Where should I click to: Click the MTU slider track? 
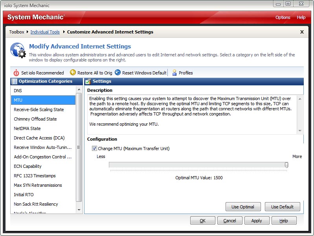[198, 165]
